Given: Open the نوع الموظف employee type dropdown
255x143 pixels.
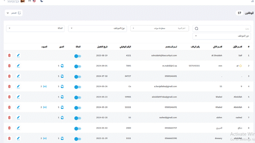Looking at the screenshot, I should click(98, 28).
